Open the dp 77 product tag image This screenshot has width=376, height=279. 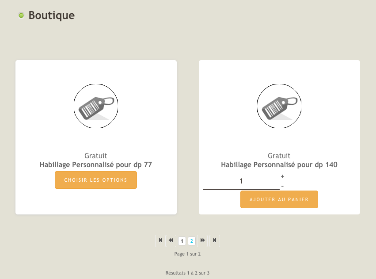point(96,106)
